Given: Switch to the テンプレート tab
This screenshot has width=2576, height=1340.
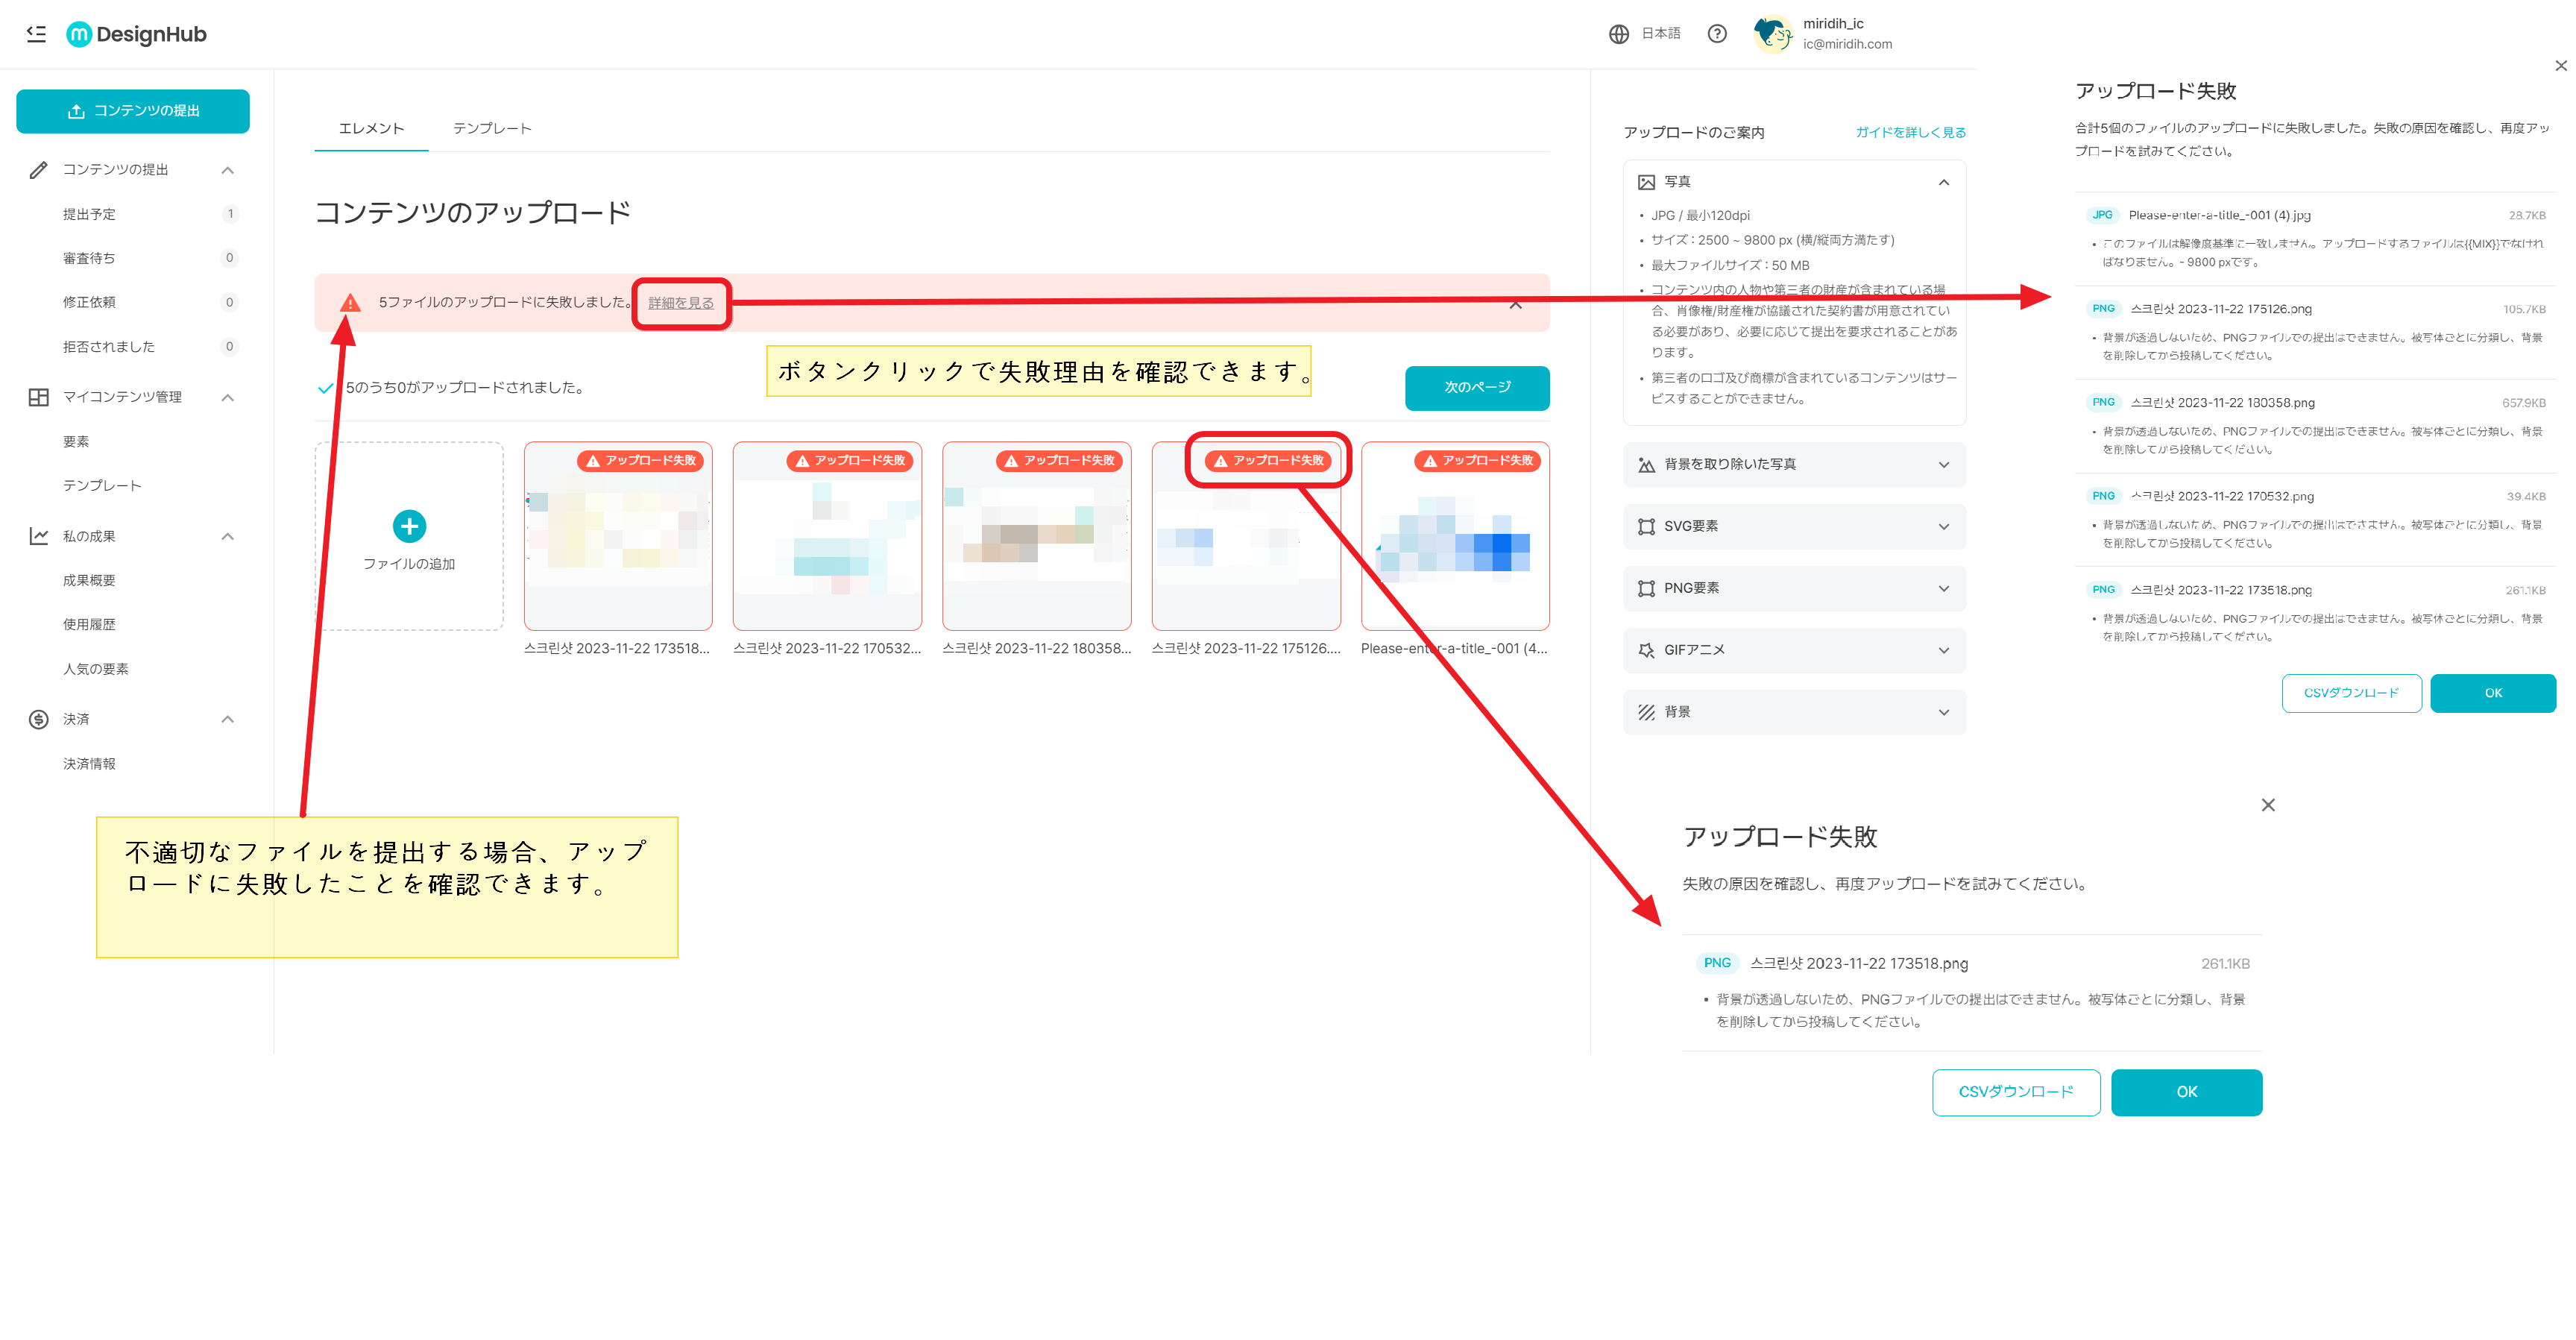Looking at the screenshot, I should click(492, 128).
